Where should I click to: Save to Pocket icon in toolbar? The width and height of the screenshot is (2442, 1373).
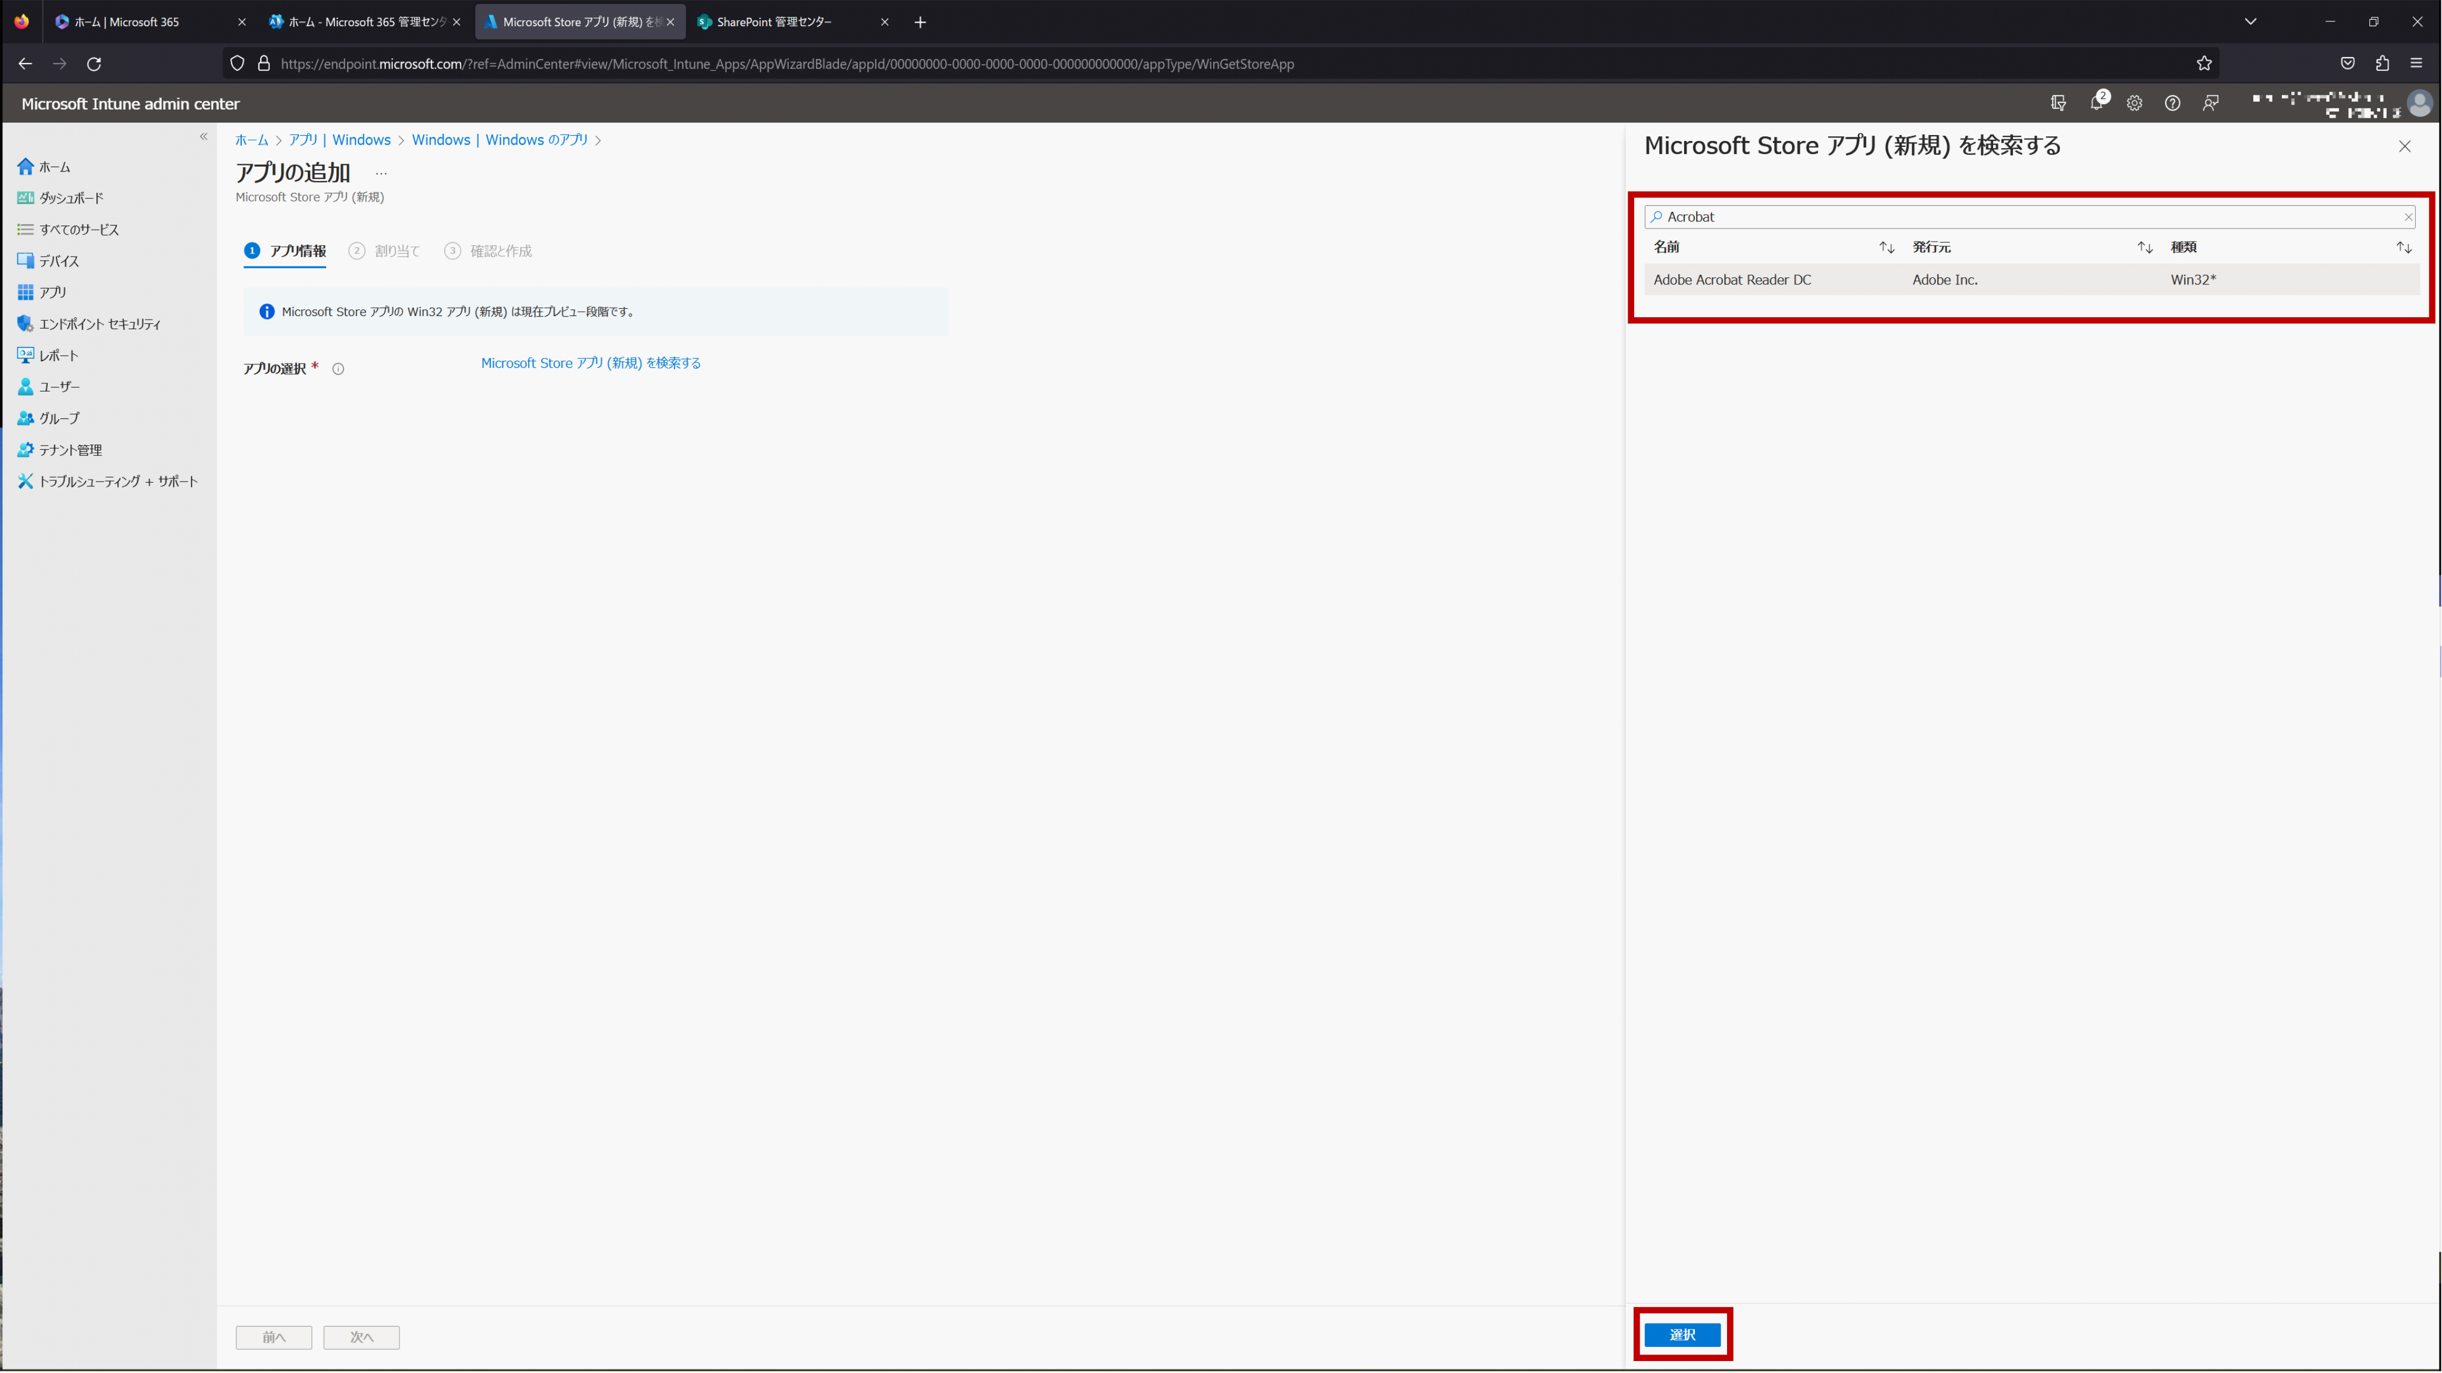click(x=2347, y=64)
